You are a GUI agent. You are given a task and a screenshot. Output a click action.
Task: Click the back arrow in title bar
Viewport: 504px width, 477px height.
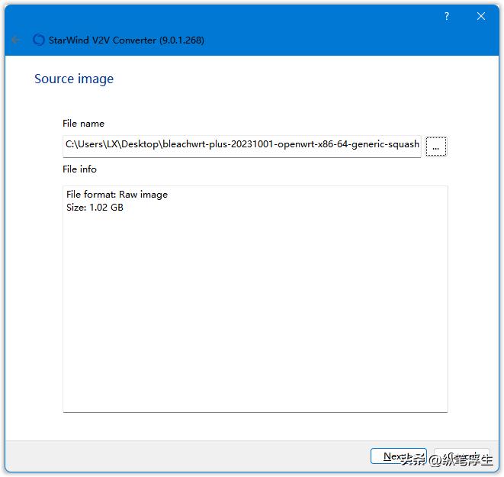click(16, 40)
